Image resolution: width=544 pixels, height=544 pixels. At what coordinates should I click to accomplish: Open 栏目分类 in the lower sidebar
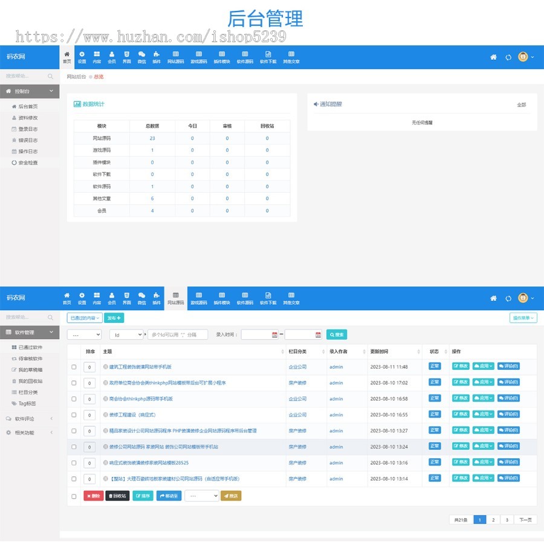(25, 392)
